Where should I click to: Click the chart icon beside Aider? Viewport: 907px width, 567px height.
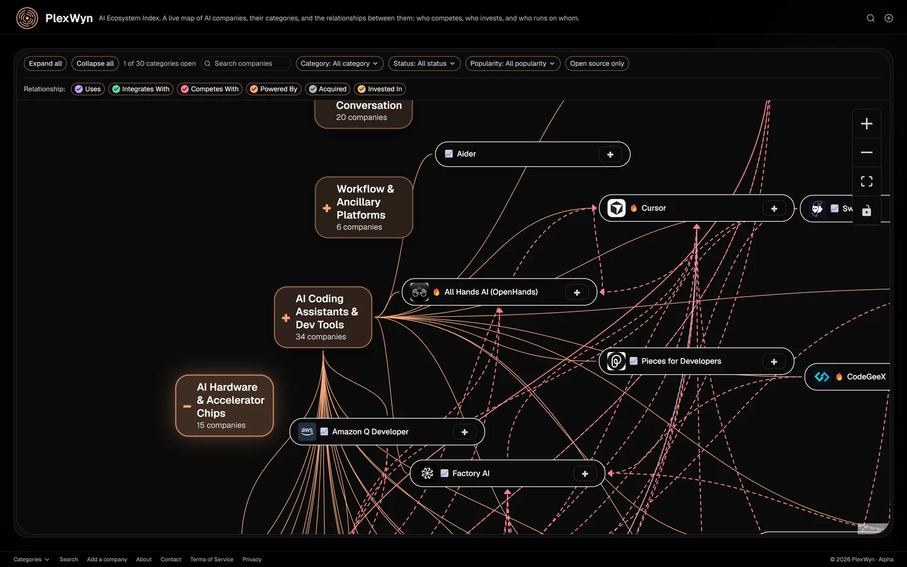tap(449, 154)
